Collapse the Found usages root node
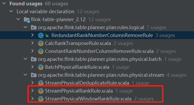 tap(4, 3)
